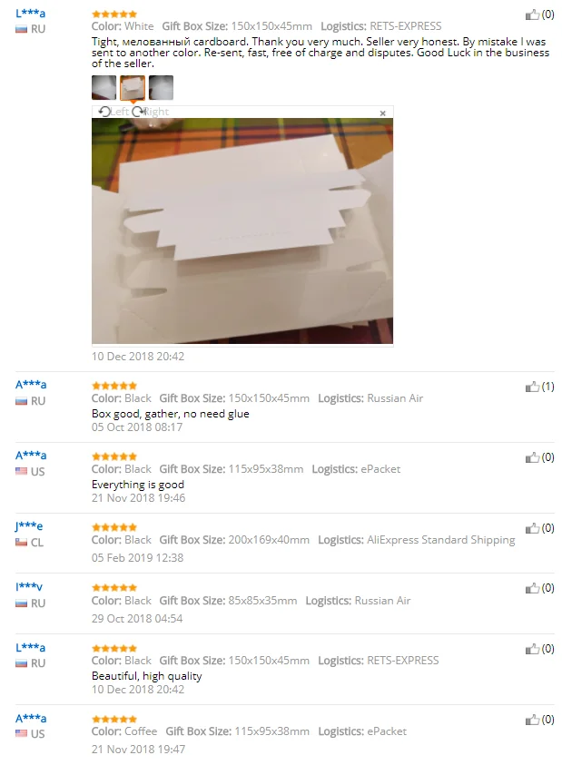
Task: Click the enlarged white box photo
Action: [242, 230]
